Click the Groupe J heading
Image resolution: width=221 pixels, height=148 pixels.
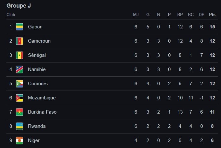[19, 6]
